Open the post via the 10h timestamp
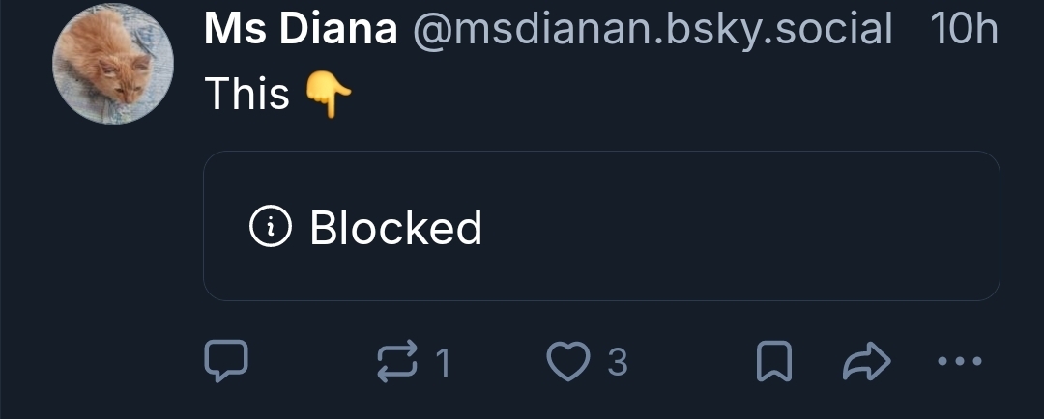Screen dimensions: 1044x419 964,29
